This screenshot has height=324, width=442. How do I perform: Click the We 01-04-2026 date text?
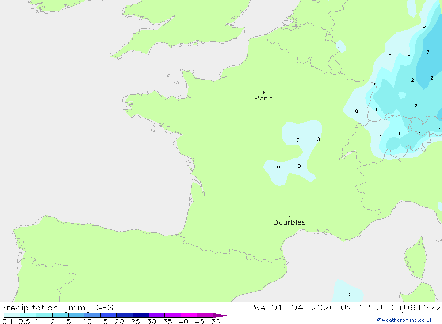click(294, 307)
